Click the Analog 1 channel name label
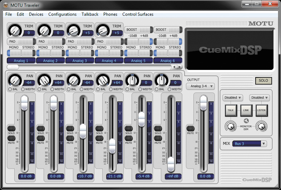This screenshot has height=190, width=281. 21,61
